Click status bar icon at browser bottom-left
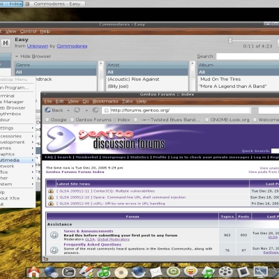279x279 pixels. (45, 259)
